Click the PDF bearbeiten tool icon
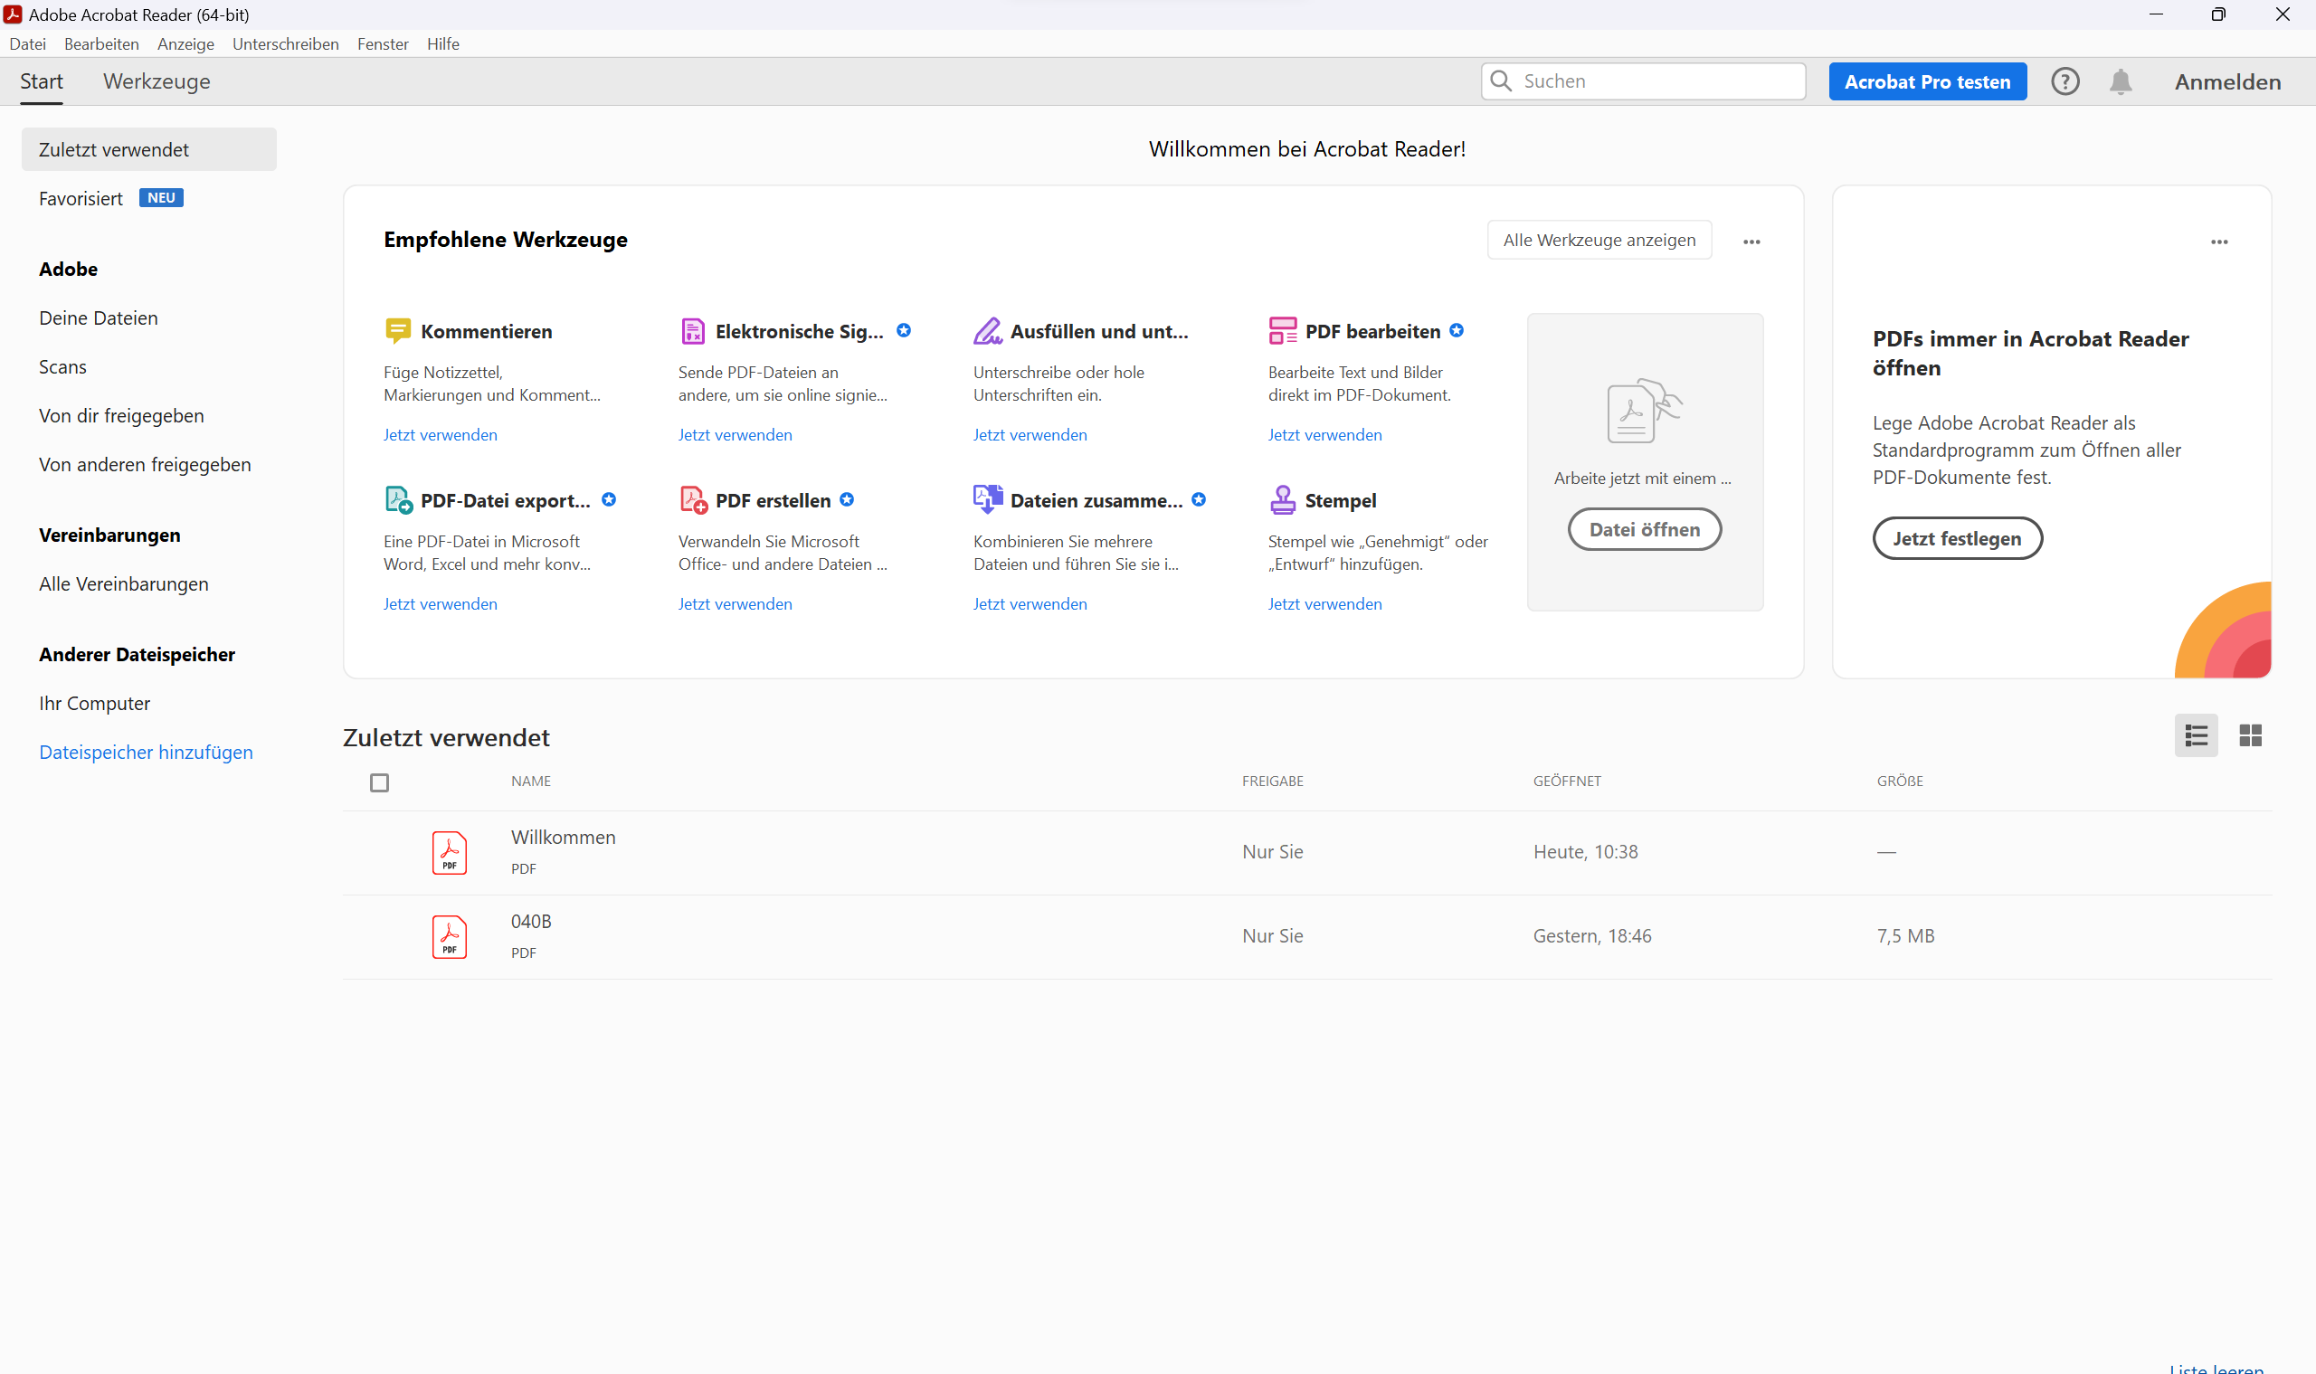 [x=1282, y=330]
